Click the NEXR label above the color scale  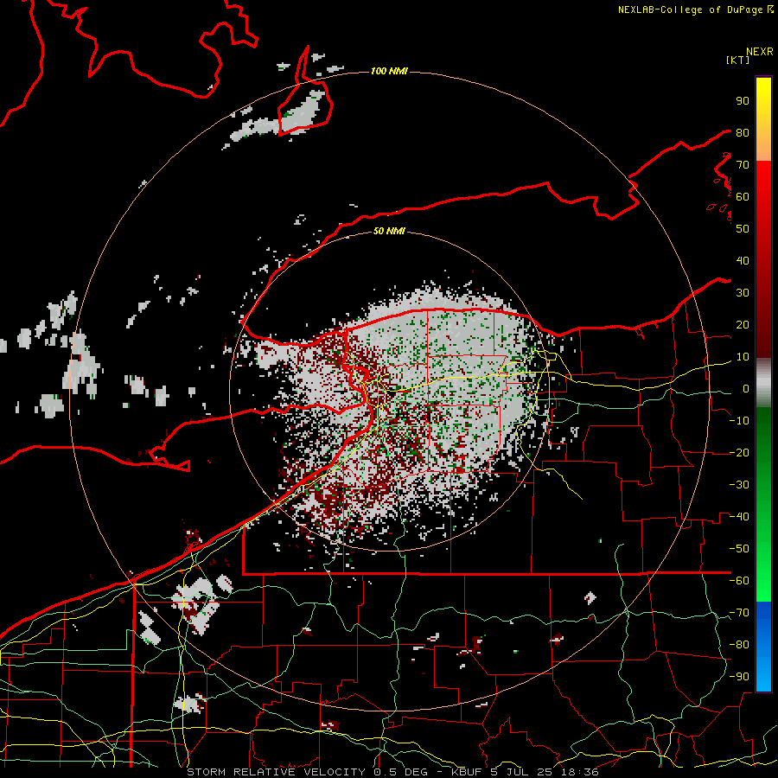(760, 52)
